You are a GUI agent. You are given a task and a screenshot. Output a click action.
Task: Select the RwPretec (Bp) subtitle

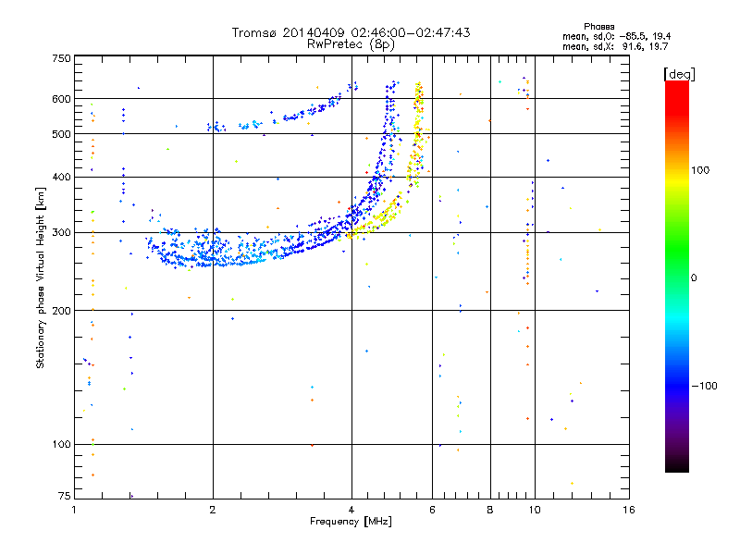tap(351, 43)
